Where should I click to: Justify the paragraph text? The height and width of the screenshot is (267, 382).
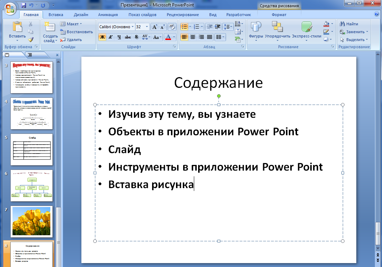210,37
